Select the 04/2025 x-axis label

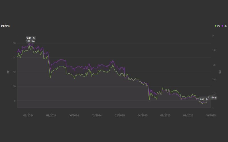point(142,115)
